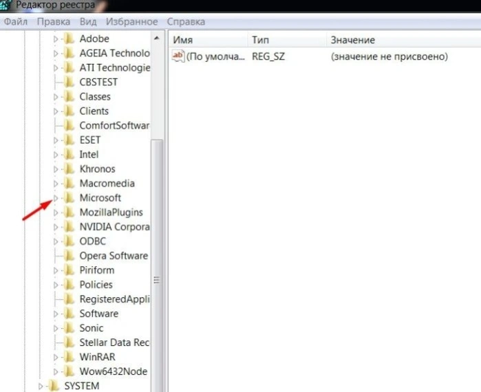The width and height of the screenshot is (481, 392).
Task: Open the Вид menu
Action: pos(88,22)
